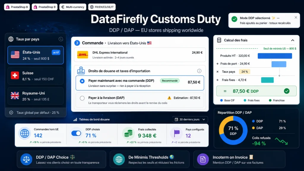
Task: Click the FR/EN/ES/DE/IT languages badge
Action: pyautogui.click(x=102, y=7)
